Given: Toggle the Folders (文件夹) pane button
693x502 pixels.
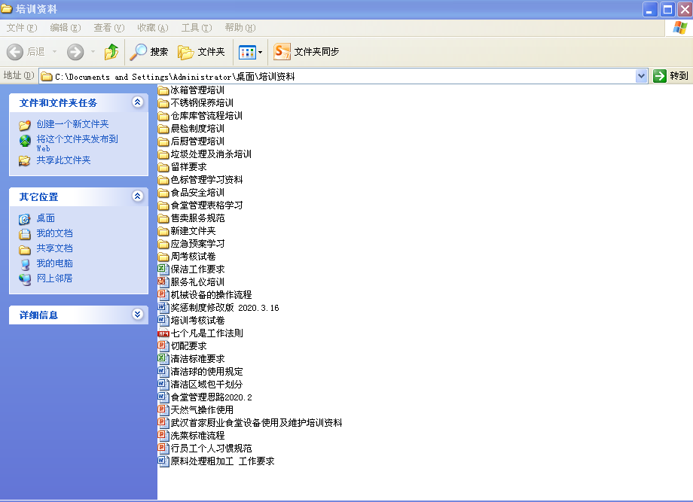Looking at the screenshot, I should pos(201,52).
